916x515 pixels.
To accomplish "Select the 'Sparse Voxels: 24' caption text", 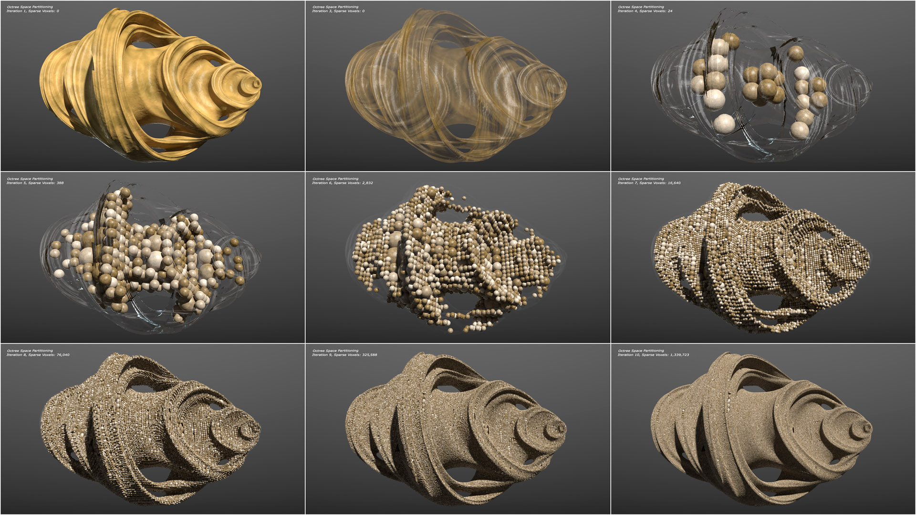I will click(x=656, y=11).
